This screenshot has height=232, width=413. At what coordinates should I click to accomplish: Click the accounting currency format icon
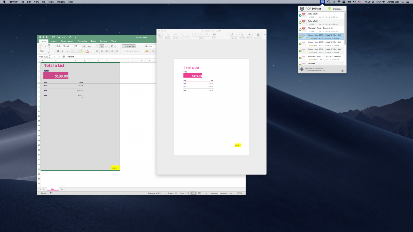pos(146,51)
